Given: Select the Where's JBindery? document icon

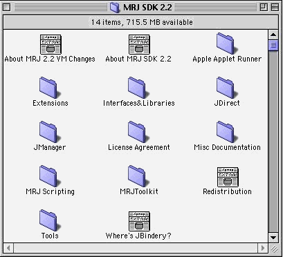Looking at the screenshot, I should coord(139,222).
